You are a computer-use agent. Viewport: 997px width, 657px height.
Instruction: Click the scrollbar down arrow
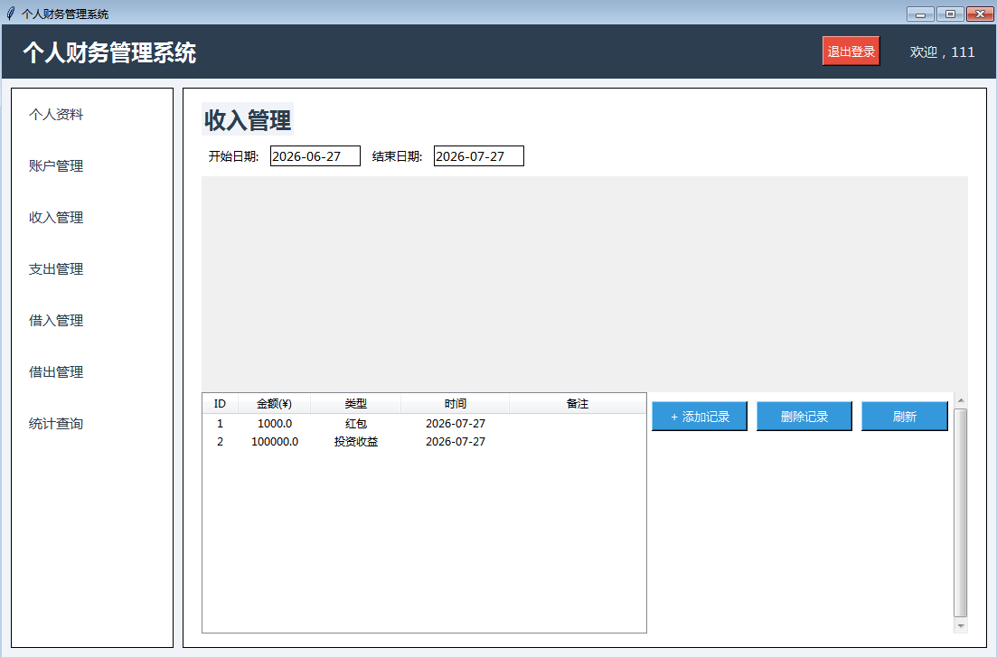click(x=961, y=626)
